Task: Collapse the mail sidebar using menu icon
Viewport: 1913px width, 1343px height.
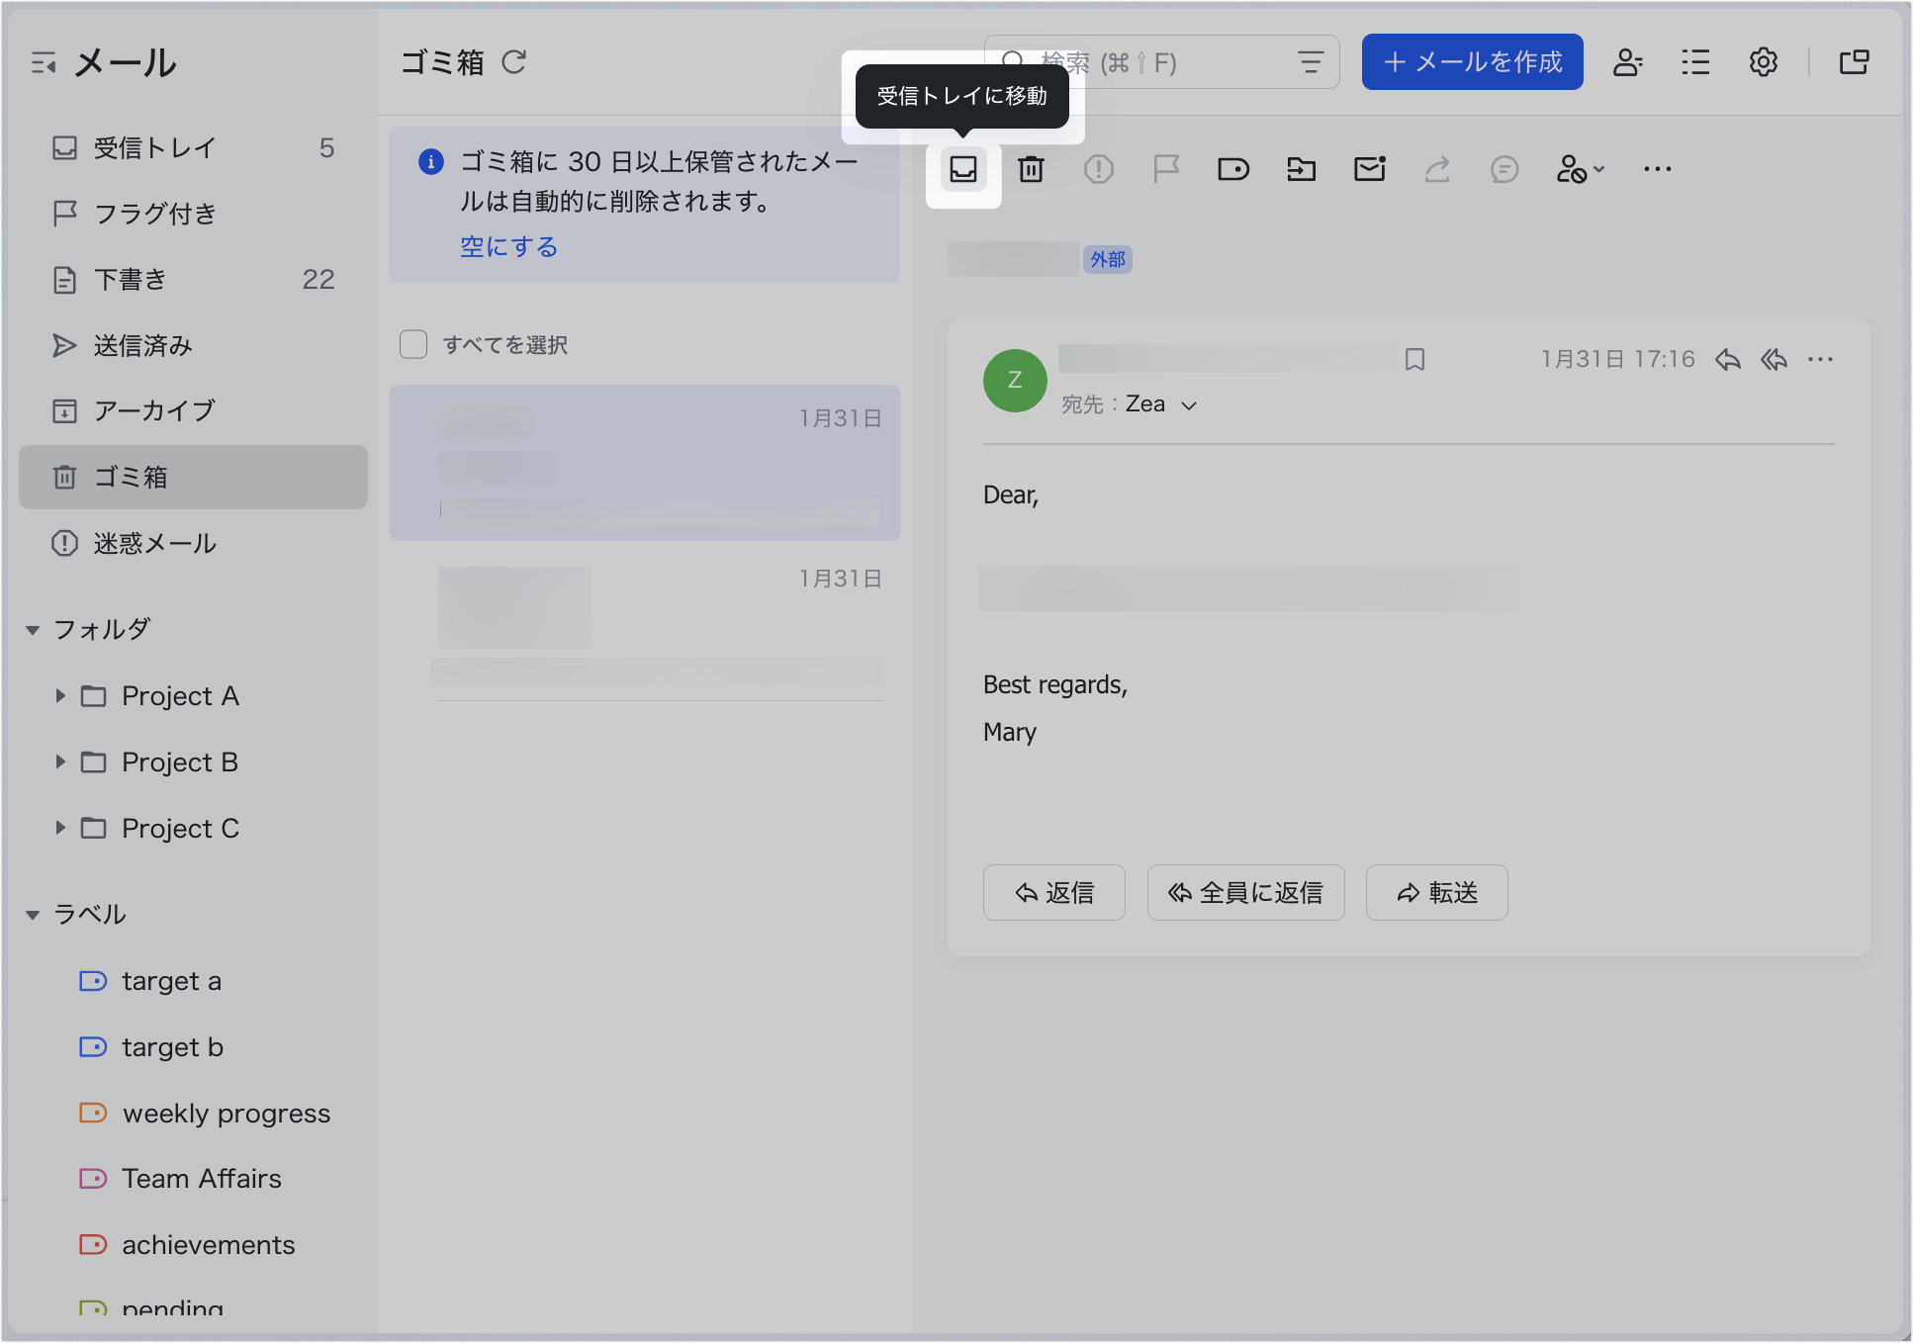Action: click(43, 63)
